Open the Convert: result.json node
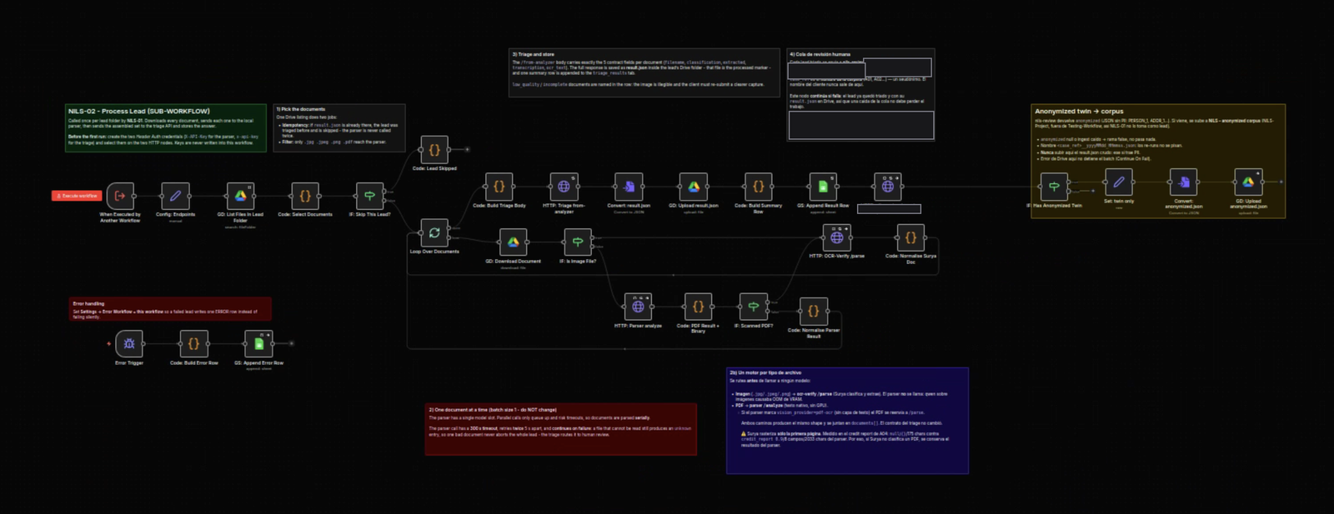 point(629,187)
